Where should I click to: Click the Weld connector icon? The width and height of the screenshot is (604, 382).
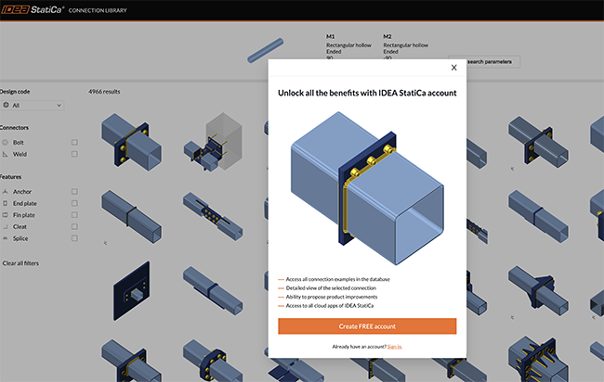click(x=5, y=154)
